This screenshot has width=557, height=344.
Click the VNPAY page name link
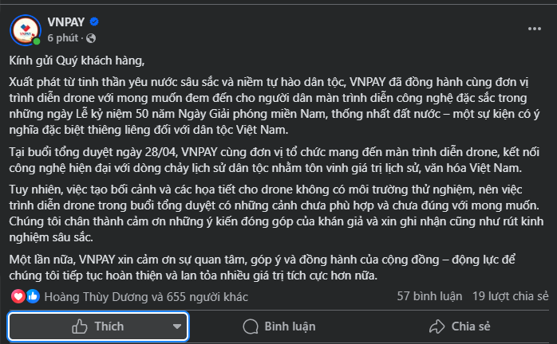(66, 22)
